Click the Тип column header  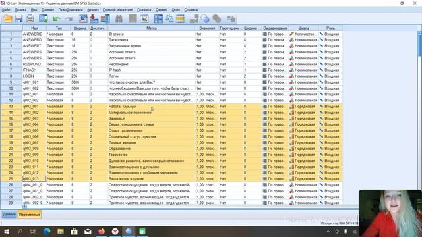coord(59,28)
